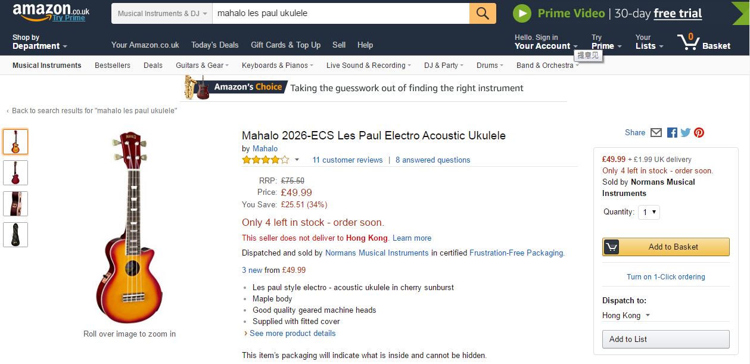Viewport: 750px width, 364px height.
Task: Click into the search text field
Action: 340,14
